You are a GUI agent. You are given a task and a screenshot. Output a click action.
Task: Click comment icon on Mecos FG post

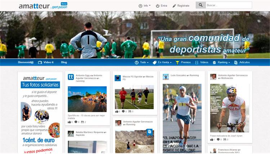point(123,111)
